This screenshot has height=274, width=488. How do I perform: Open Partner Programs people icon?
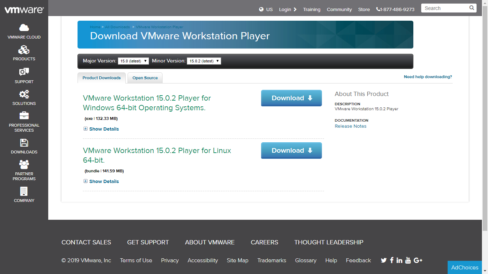[x=24, y=164]
